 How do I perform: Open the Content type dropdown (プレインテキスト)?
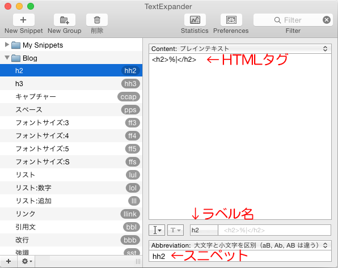click(x=240, y=49)
